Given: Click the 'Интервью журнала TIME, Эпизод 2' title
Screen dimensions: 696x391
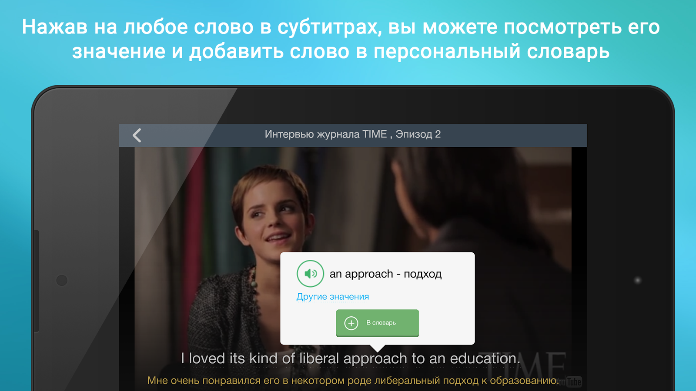Looking at the screenshot, I should tap(353, 134).
